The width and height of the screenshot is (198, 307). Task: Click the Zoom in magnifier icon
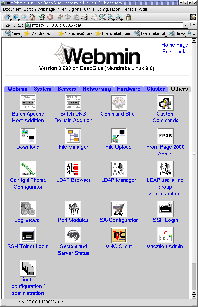(111, 17)
